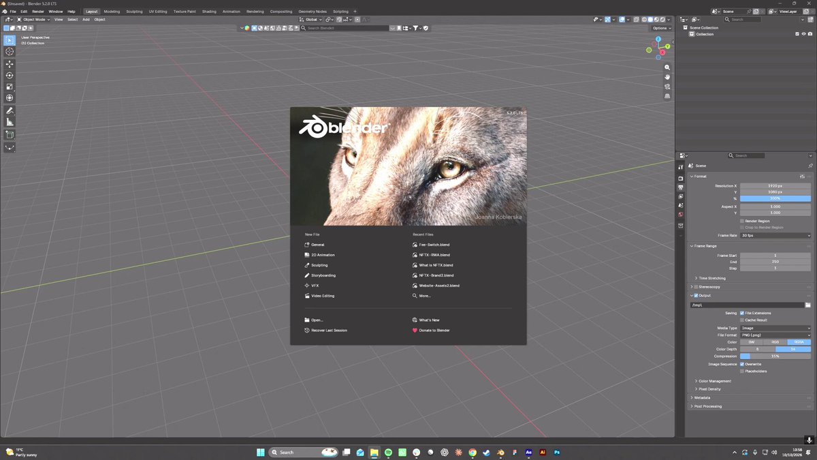Select the Cursor tool
Image resolution: width=817 pixels, height=460 pixels.
10,52
